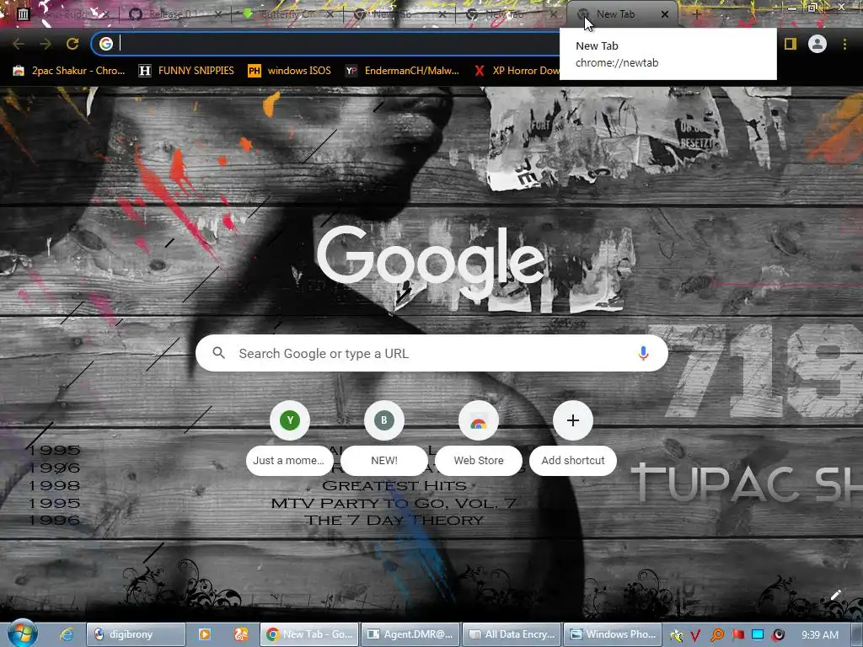Viewport: 863px width, 647px height.
Task: Open UC Browser taskbar icon
Action: (241, 634)
